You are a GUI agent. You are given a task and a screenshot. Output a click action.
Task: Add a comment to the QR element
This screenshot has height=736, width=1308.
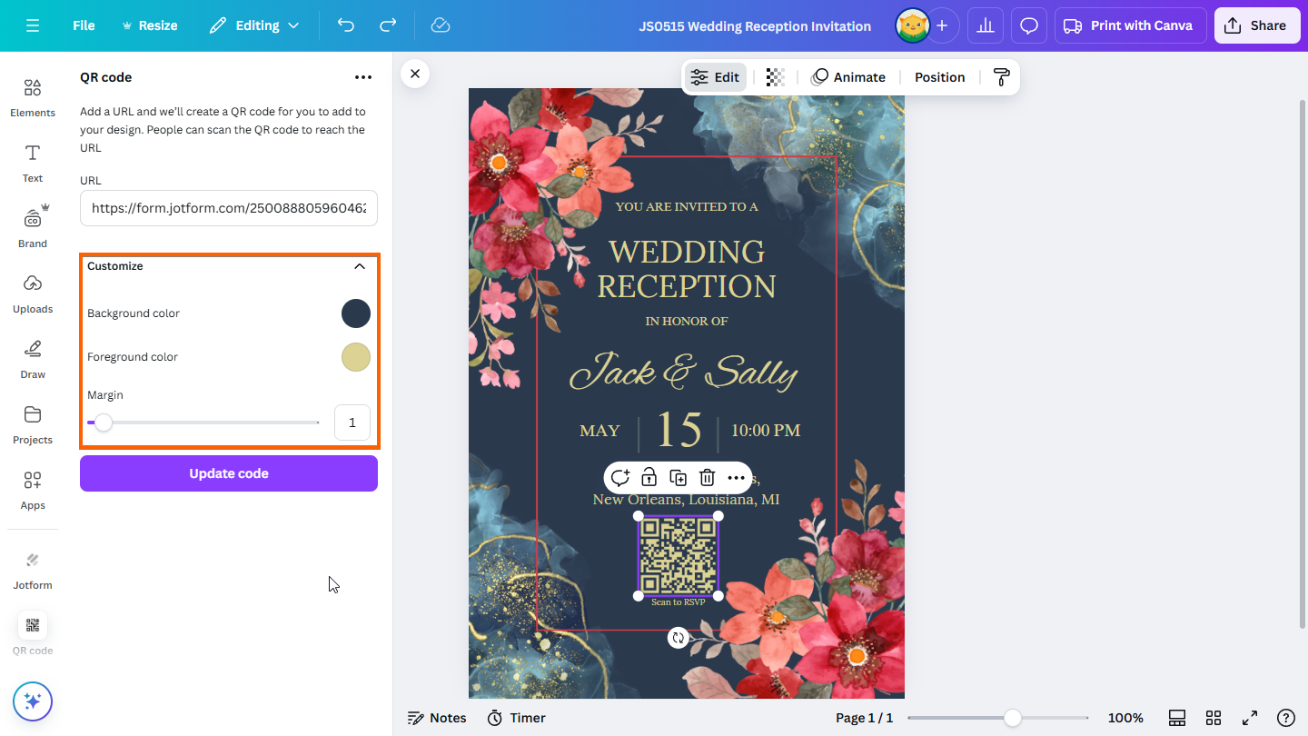tap(620, 477)
